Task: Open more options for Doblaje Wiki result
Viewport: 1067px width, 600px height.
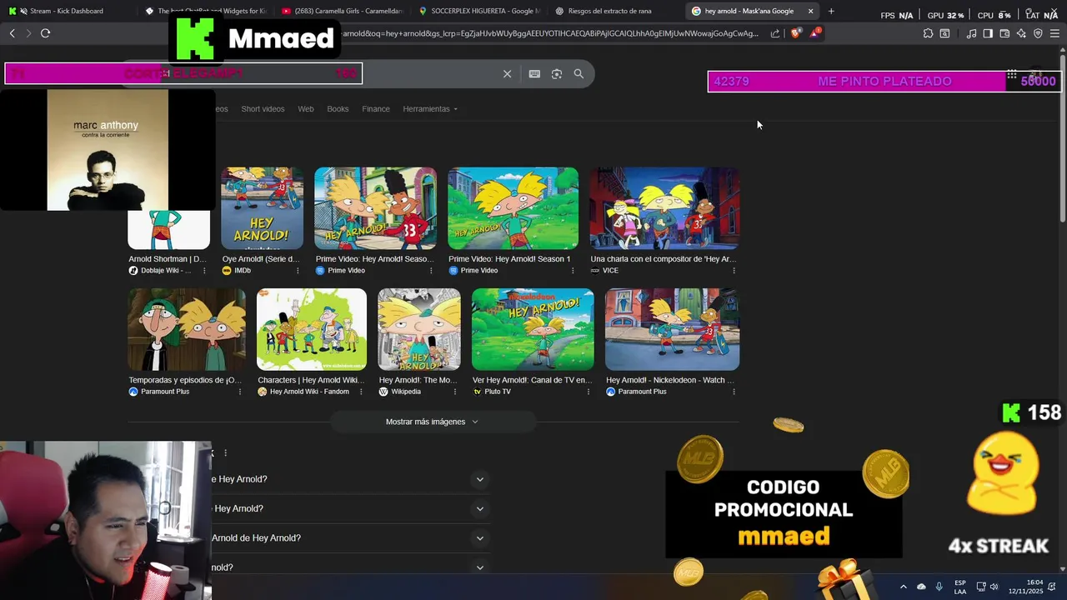Action: 204,271
